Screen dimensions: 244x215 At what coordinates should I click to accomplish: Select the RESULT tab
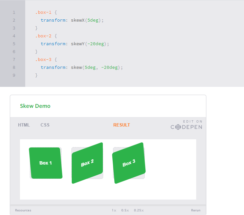122,125
